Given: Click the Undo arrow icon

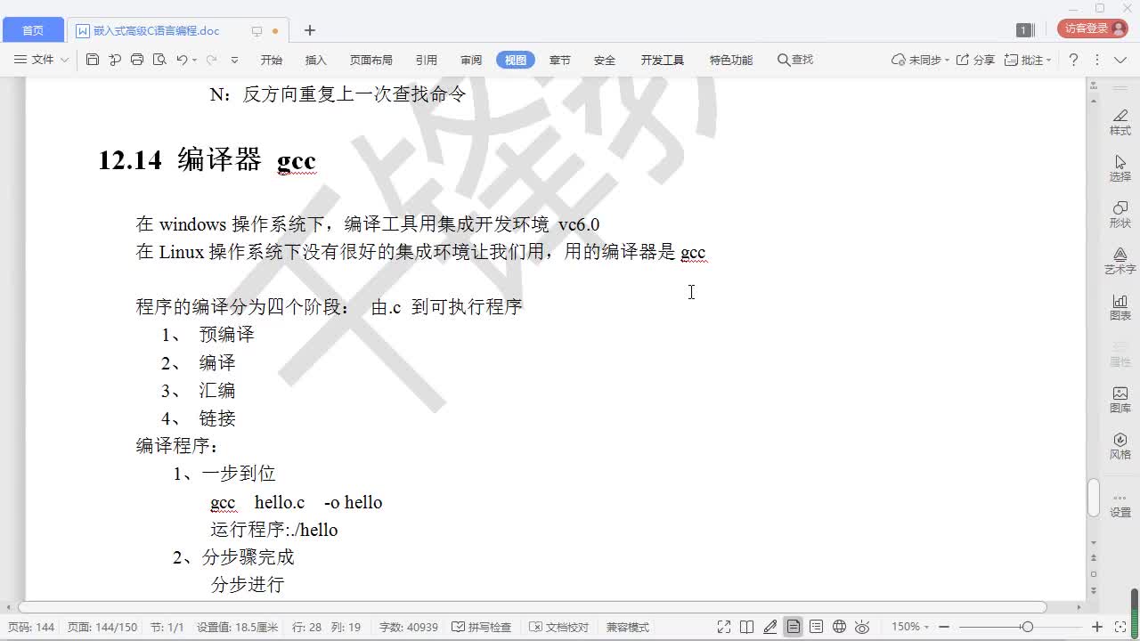Looking at the screenshot, I should (182, 60).
